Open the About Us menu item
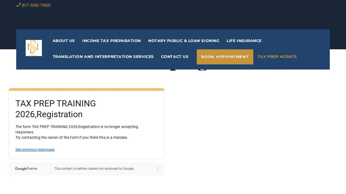 [64, 41]
